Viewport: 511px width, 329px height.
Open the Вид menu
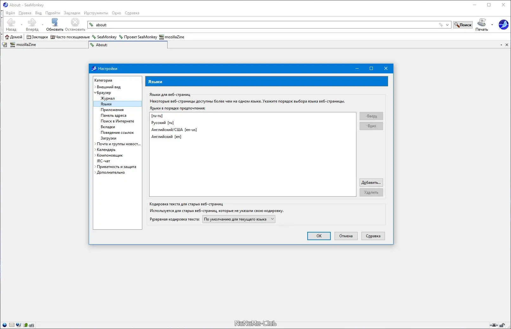click(38, 13)
